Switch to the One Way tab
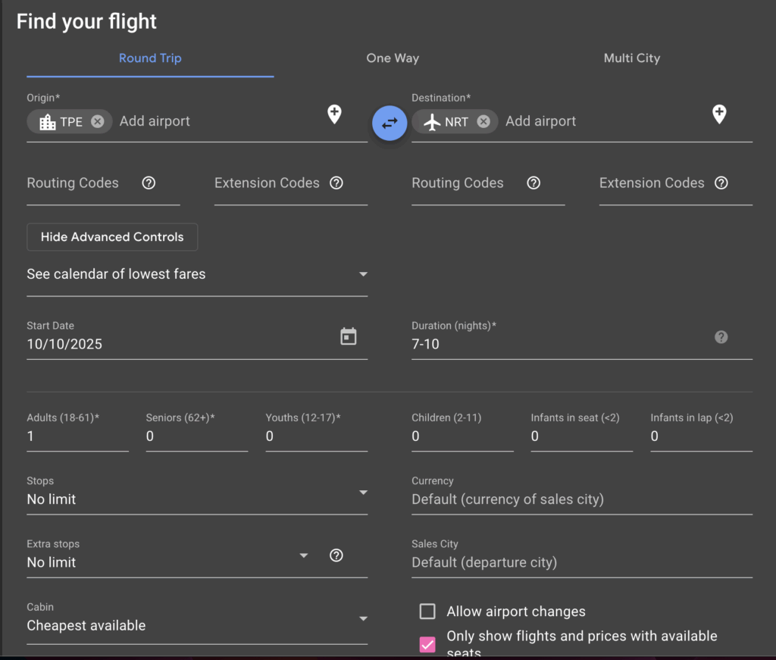 [x=393, y=58]
